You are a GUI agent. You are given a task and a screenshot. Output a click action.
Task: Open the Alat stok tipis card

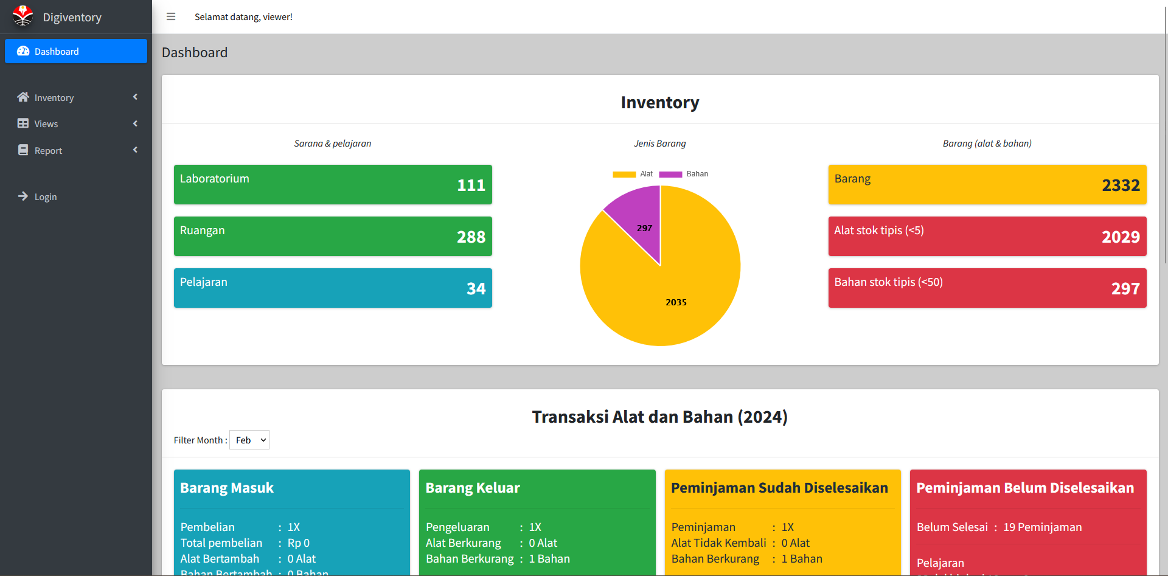(x=987, y=236)
